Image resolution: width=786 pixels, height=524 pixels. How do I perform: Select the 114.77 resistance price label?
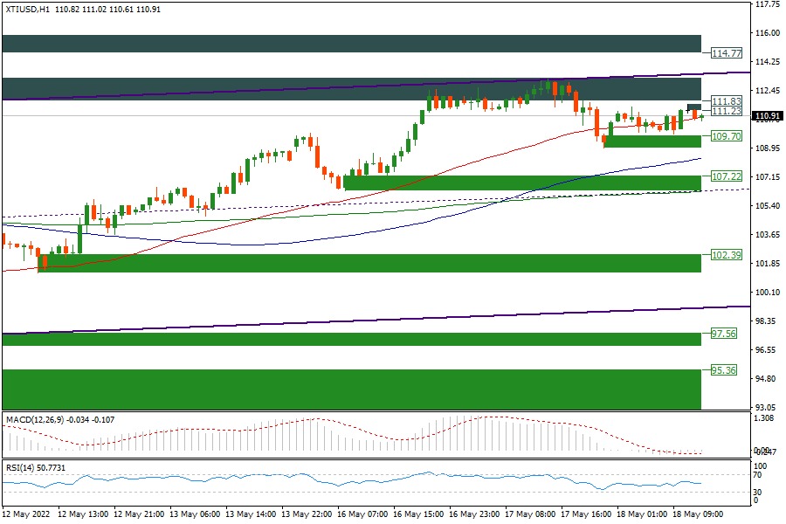[727, 53]
